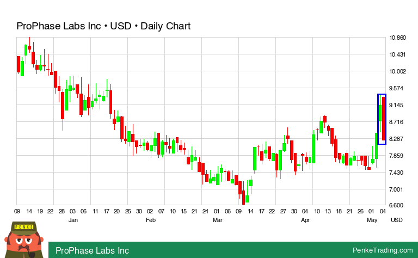Click the date label 25
This screenshot has width=418, height=258.
(128, 211)
